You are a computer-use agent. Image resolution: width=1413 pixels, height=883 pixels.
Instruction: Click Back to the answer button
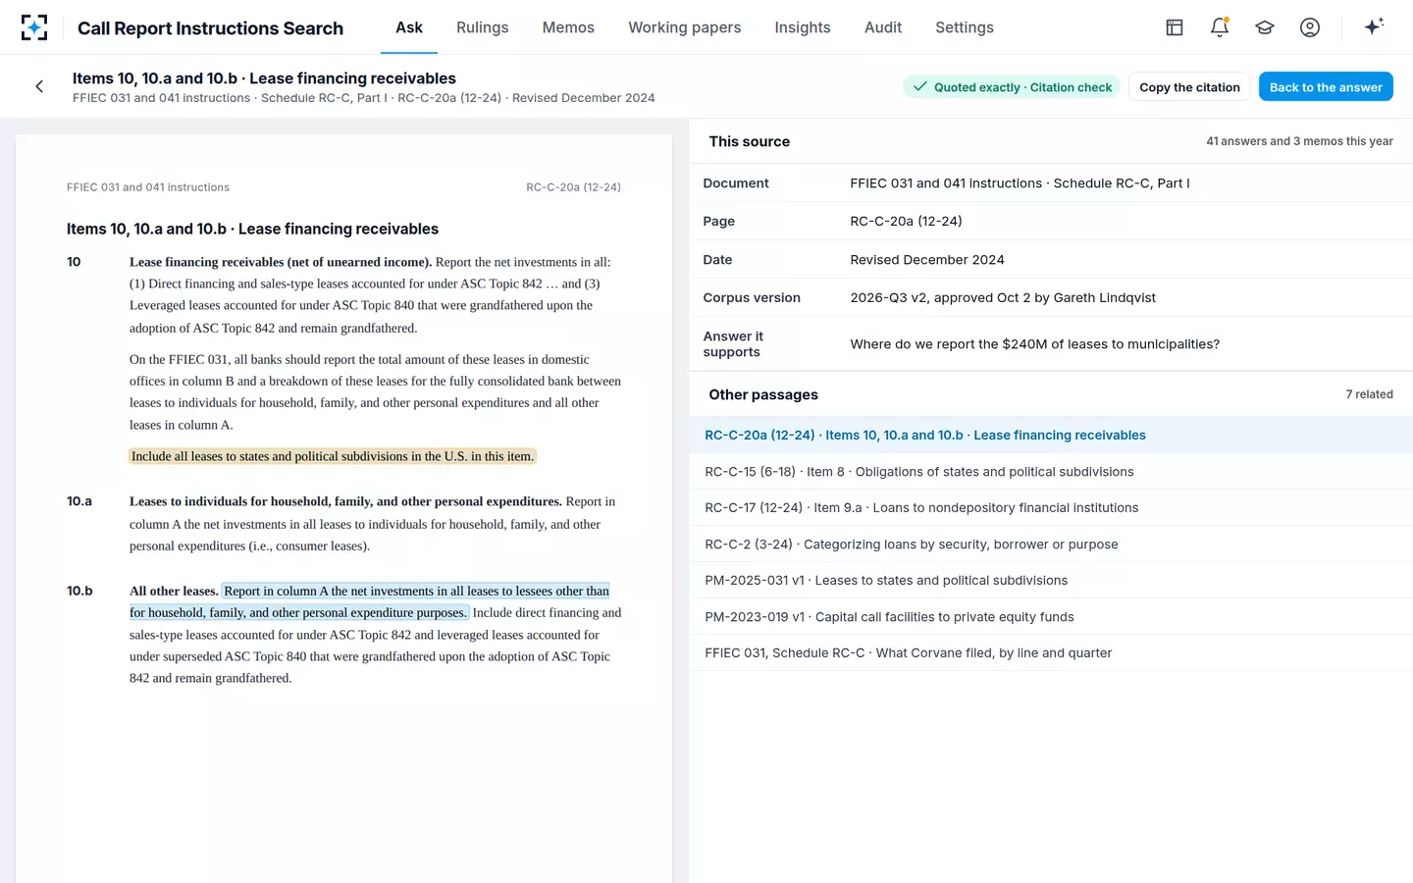click(x=1326, y=87)
